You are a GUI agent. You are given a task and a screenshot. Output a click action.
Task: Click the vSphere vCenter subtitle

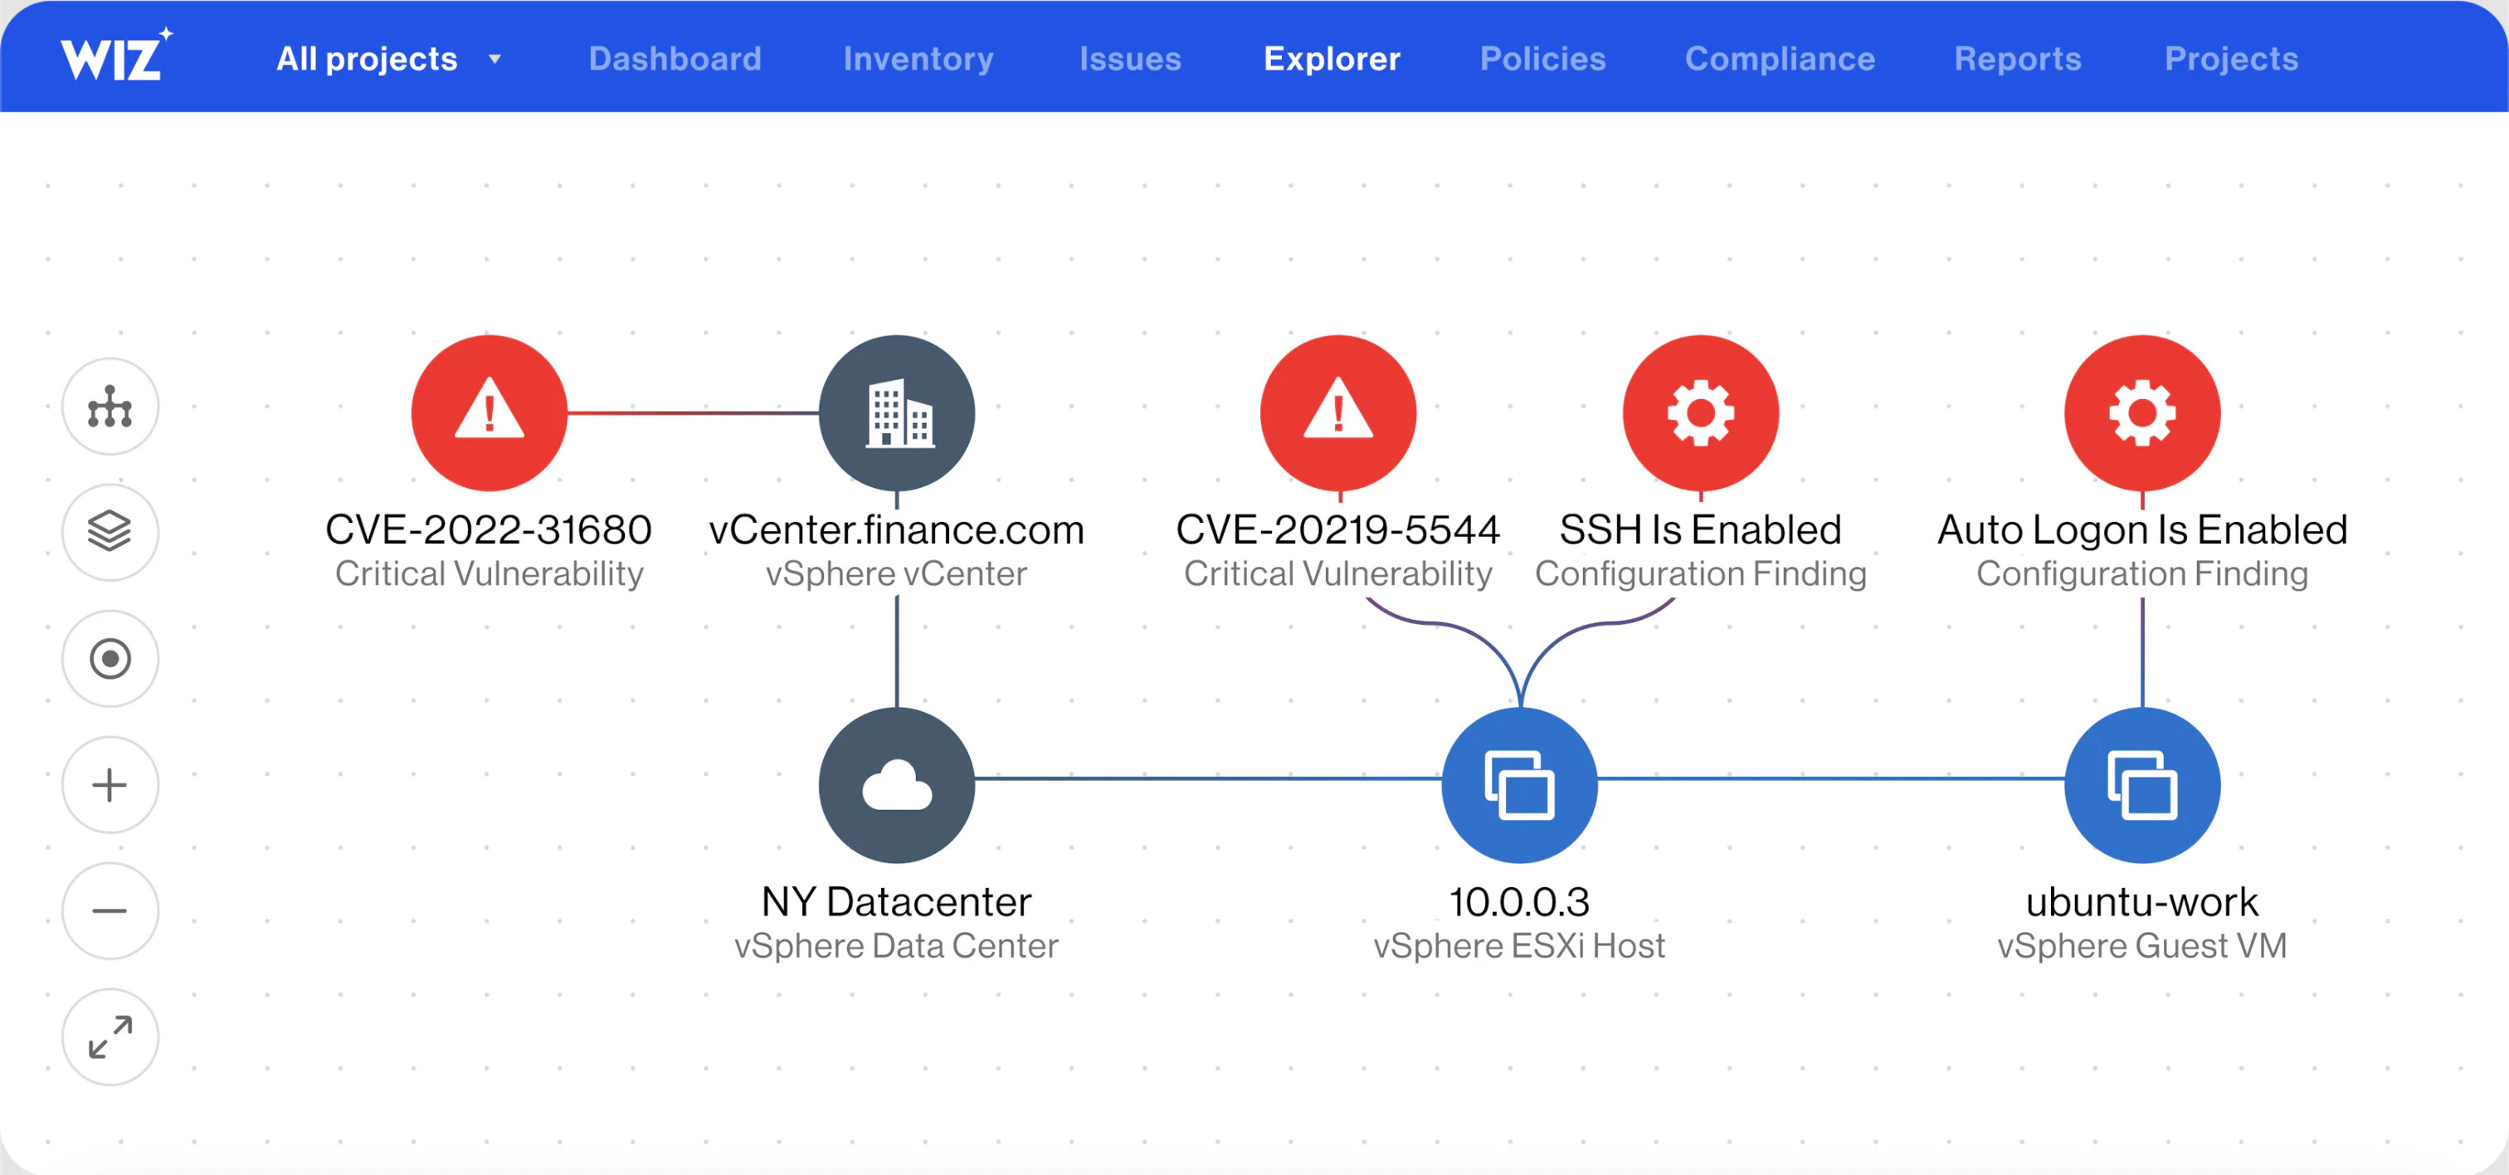(897, 574)
